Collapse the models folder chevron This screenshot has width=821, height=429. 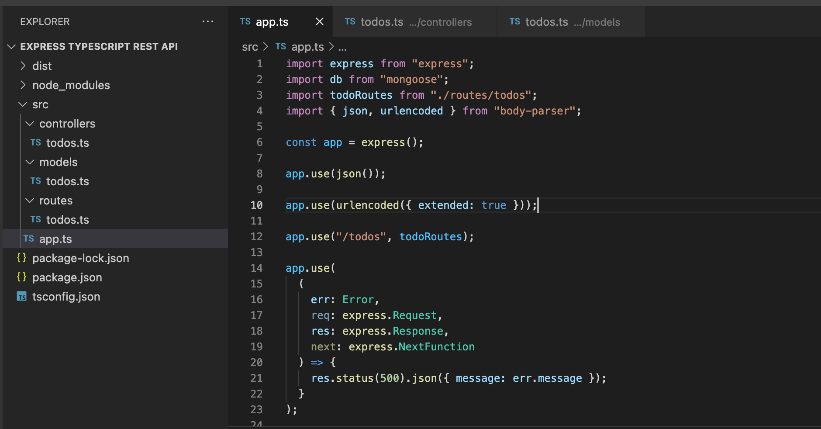[x=30, y=162]
